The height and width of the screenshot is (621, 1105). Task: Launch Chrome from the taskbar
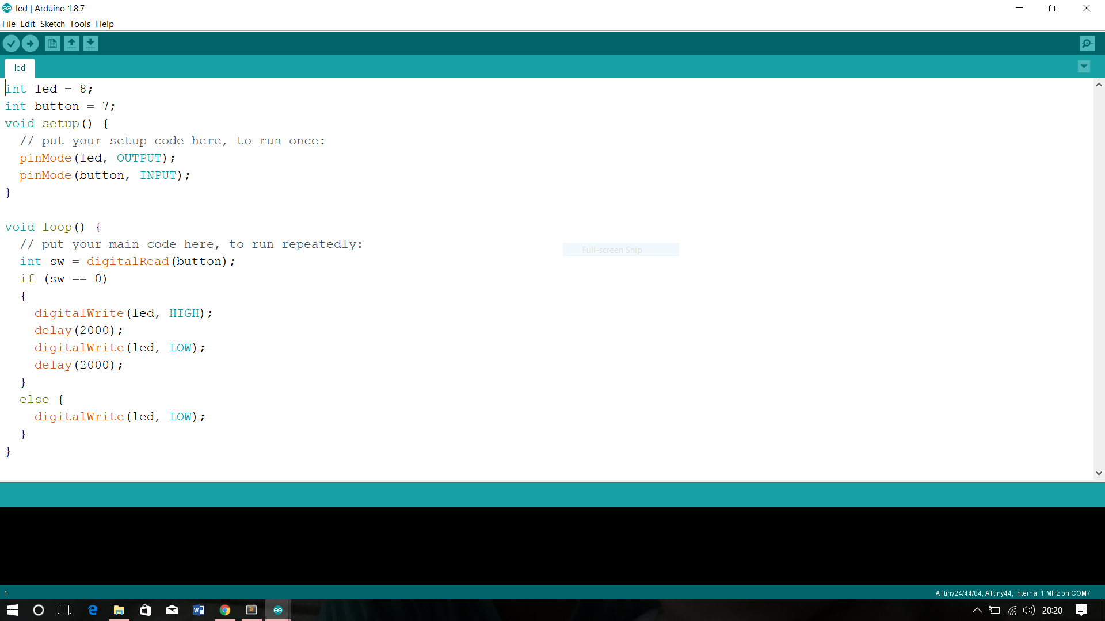pos(225,610)
